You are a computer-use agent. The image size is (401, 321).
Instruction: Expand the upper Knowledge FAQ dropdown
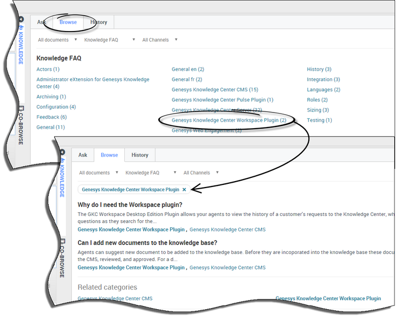pyautogui.click(x=108, y=40)
